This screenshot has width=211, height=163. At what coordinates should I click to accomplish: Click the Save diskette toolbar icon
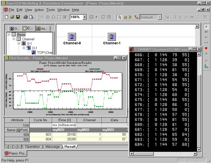18,17
